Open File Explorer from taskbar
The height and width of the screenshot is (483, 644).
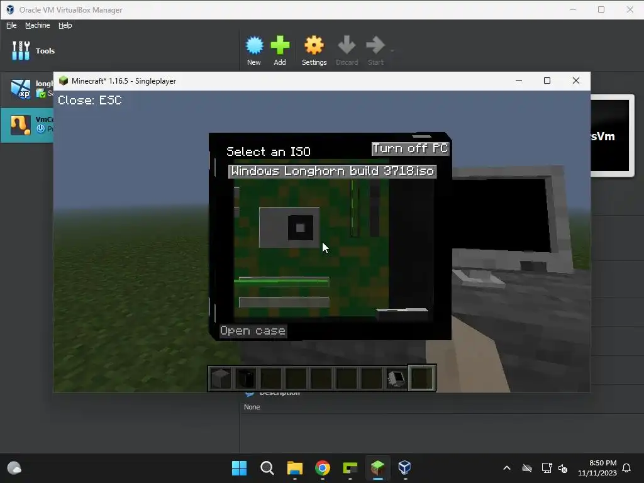(295, 468)
